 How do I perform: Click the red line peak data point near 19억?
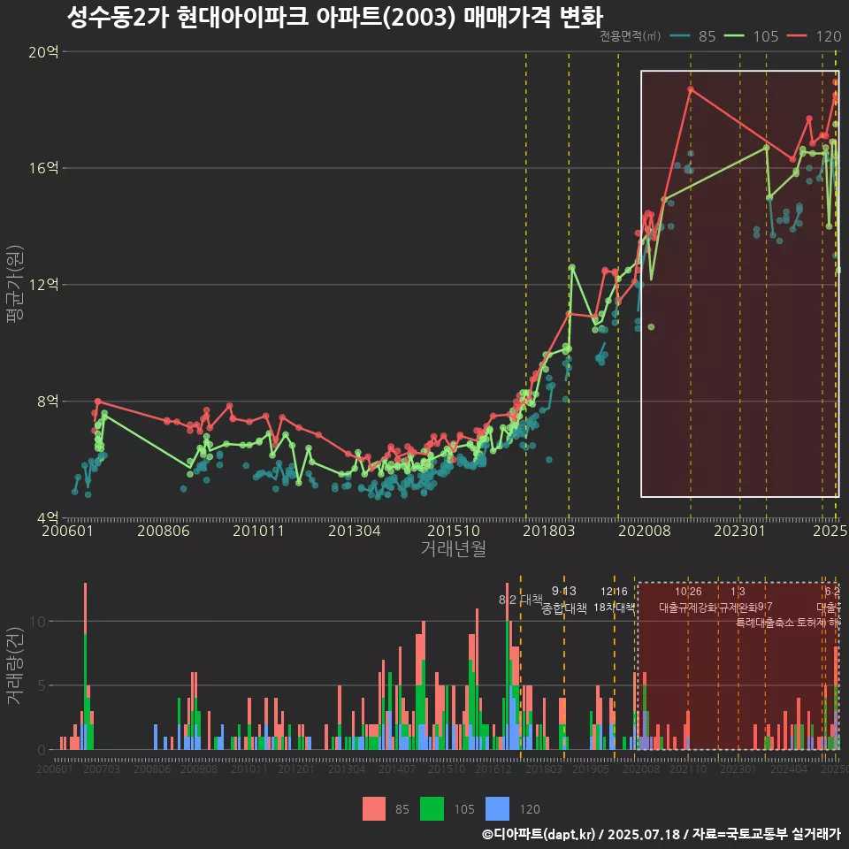click(691, 88)
